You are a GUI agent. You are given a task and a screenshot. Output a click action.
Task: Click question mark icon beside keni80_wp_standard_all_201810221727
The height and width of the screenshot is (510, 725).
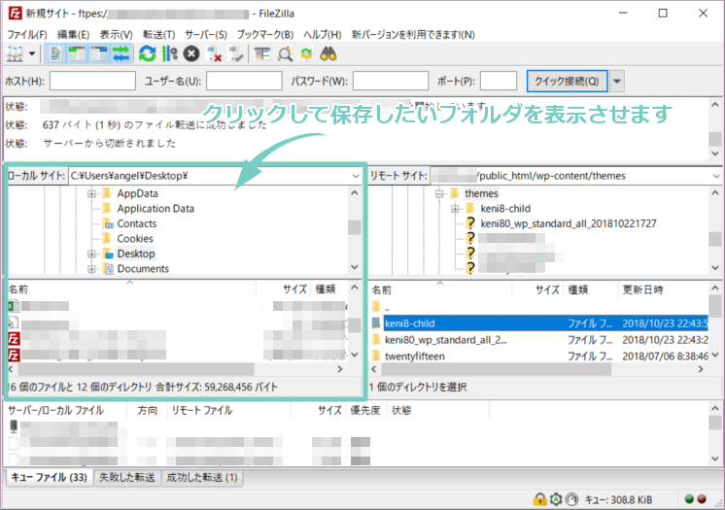tap(470, 223)
